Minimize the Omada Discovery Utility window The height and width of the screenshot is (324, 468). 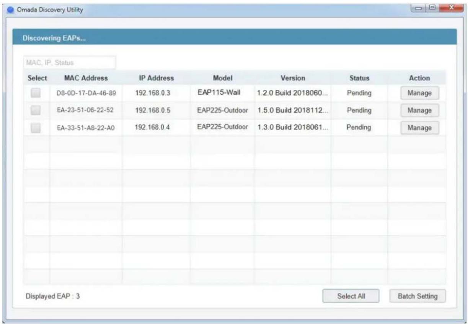click(x=418, y=7)
